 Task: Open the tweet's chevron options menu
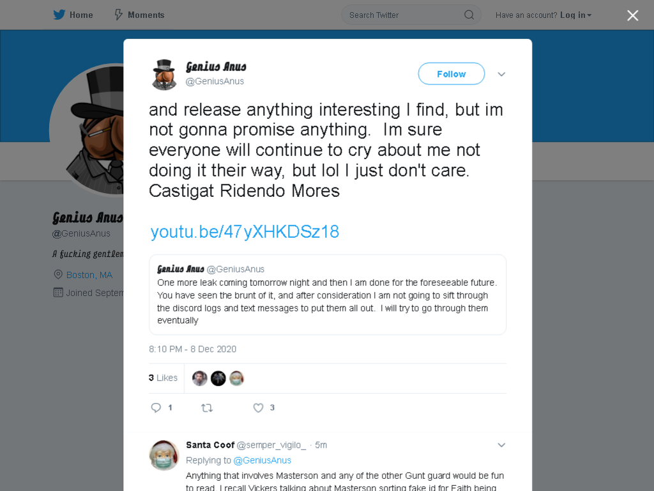(501, 74)
